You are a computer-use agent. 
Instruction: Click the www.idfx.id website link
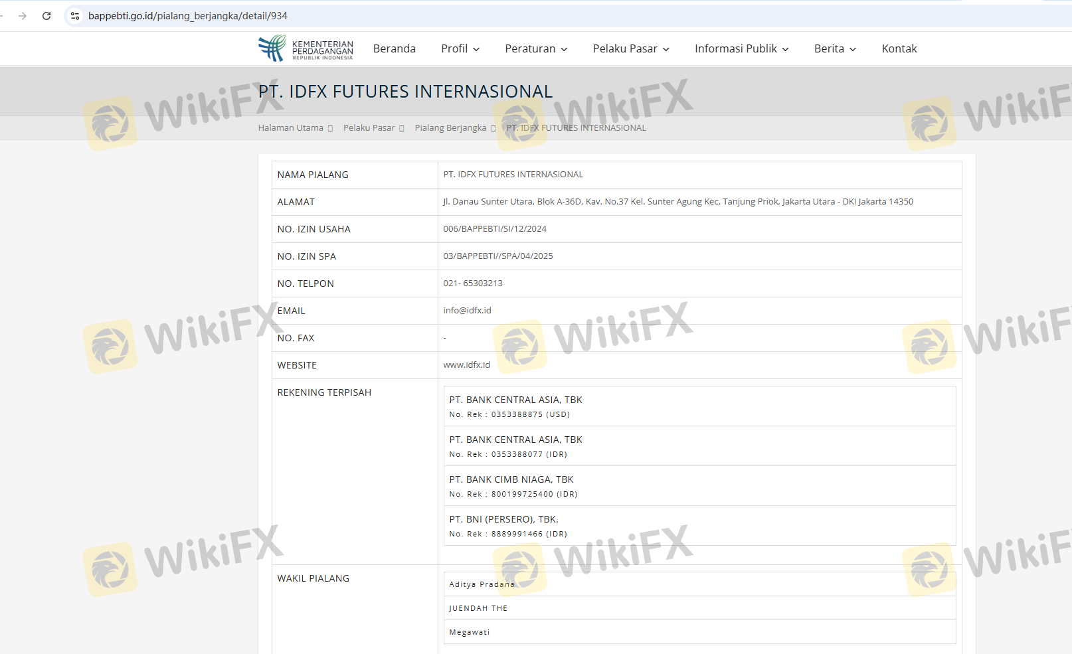point(467,365)
